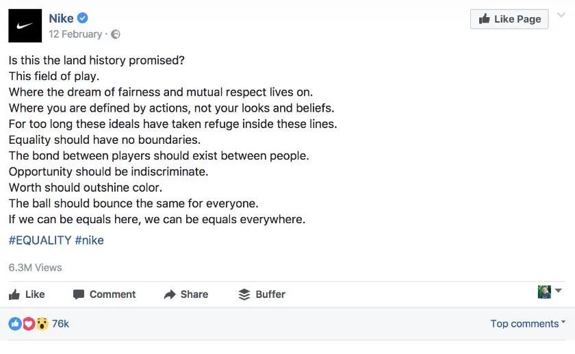Image resolution: width=575 pixels, height=354 pixels.
Task: Click the Wow emoji reaction icon
Action: 41,324
